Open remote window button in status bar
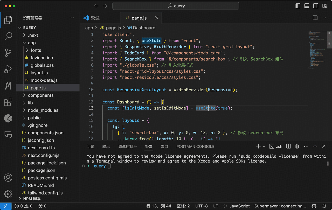This screenshot has height=210, width=332. pyautogui.click(x=6, y=206)
